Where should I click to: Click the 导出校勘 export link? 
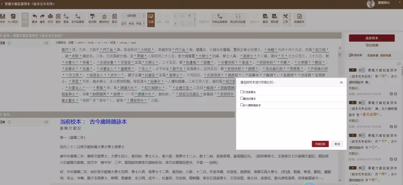click(x=372, y=45)
